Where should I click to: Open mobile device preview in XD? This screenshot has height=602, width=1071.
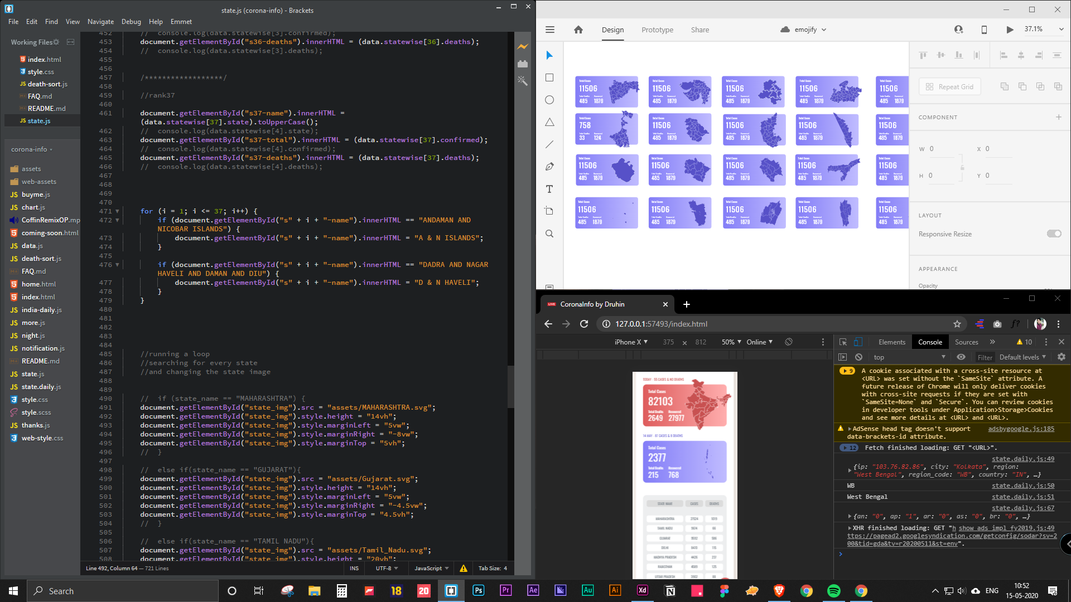(x=984, y=30)
